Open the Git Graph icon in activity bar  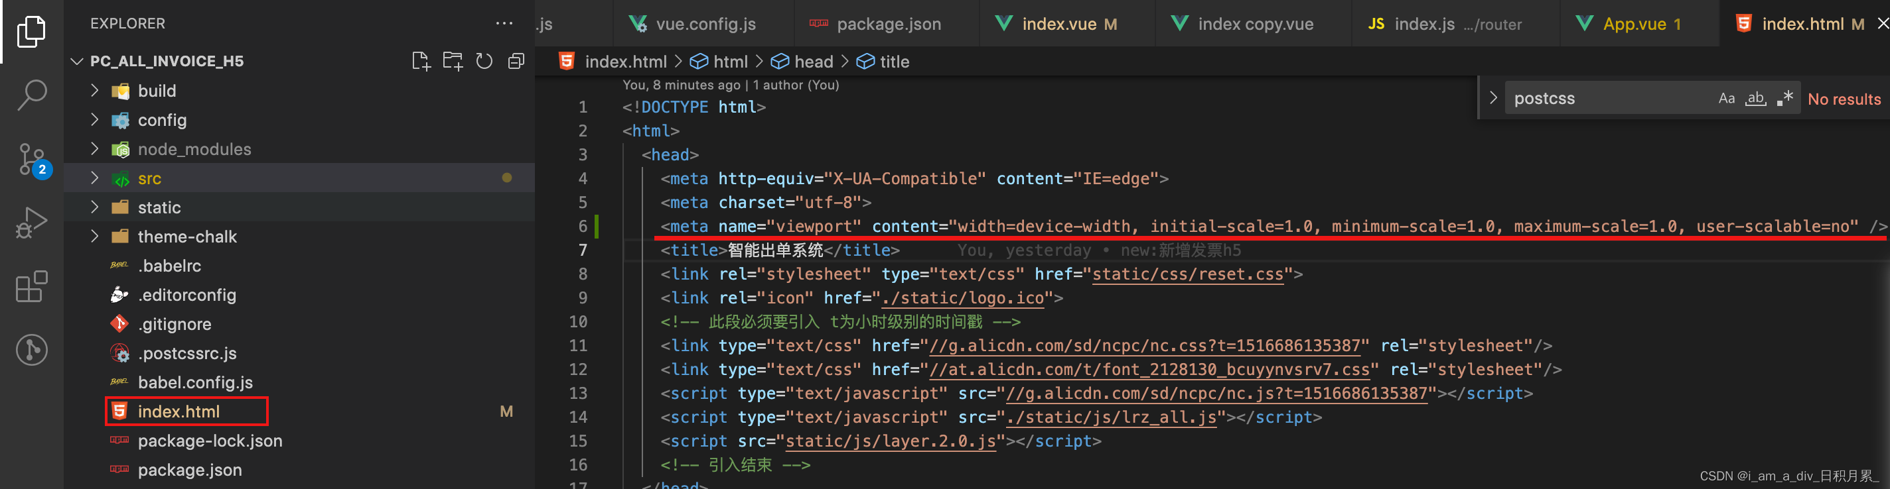[x=32, y=349]
